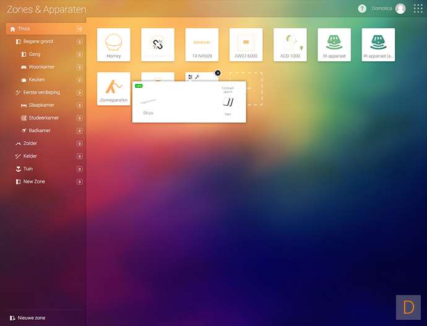Click the Gang count badge
Screen dimensions: 427x326
[79, 54]
